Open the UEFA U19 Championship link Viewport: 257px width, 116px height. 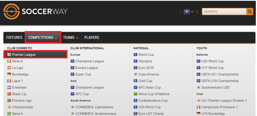point(220,81)
